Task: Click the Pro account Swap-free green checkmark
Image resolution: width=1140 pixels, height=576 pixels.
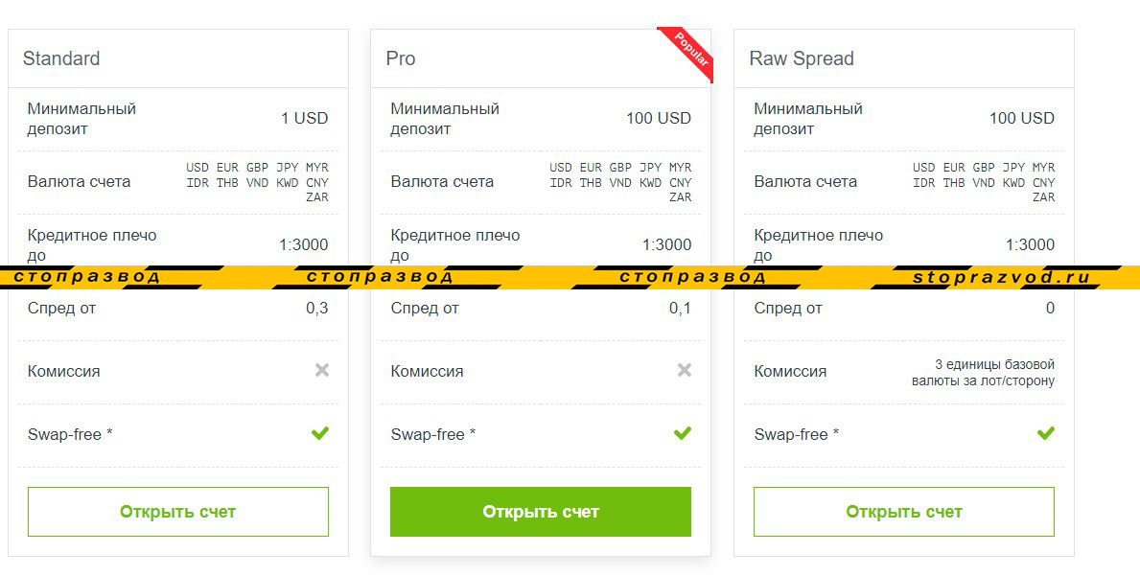Action: click(x=683, y=434)
